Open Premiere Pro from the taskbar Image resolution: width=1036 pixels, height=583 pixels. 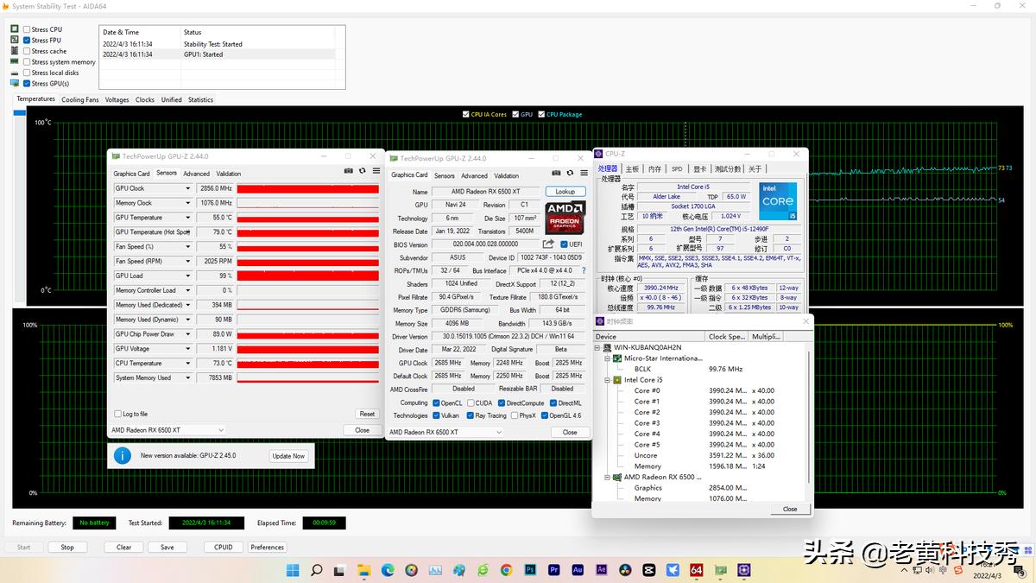(554, 570)
